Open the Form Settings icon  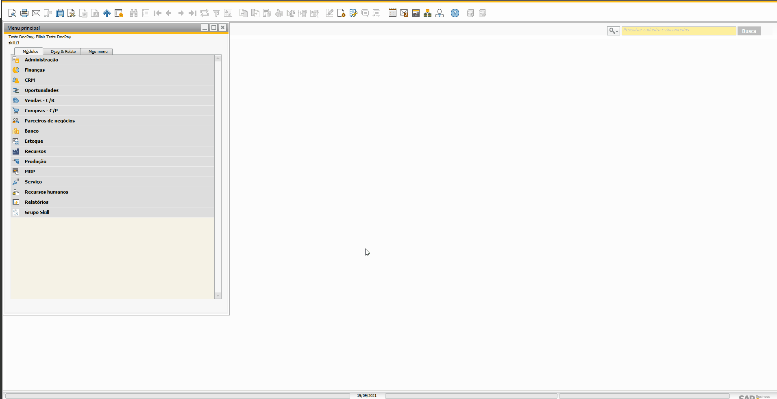342,13
